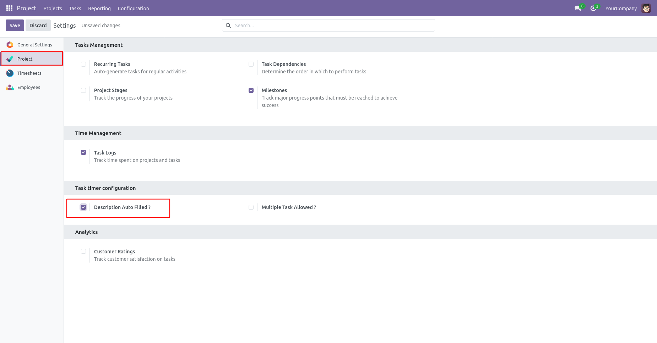Click the General Settings hexagon icon
657x343 pixels.
[10, 45]
